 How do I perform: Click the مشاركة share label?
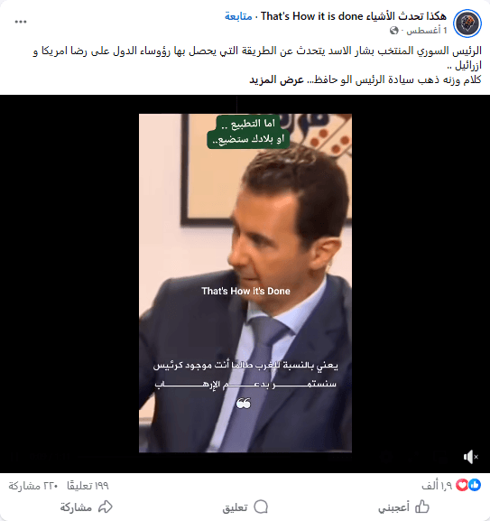[x=76, y=507]
